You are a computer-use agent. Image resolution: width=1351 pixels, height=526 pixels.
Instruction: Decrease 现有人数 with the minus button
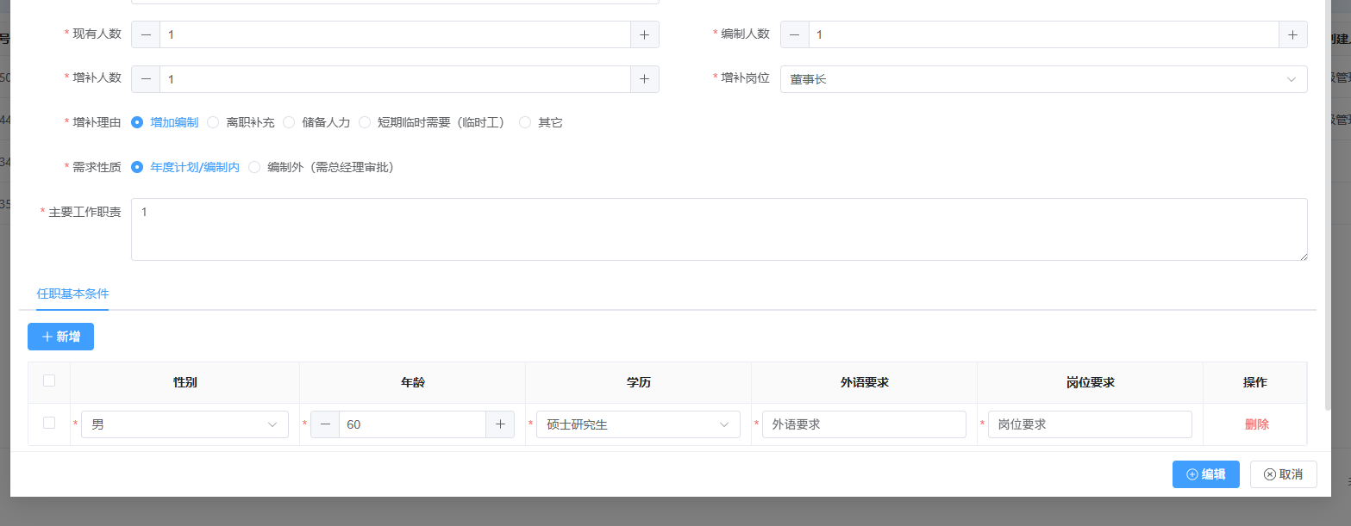tap(146, 34)
